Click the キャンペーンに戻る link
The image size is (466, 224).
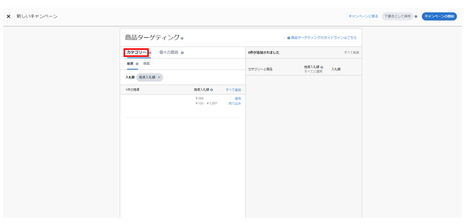pyautogui.click(x=363, y=16)
